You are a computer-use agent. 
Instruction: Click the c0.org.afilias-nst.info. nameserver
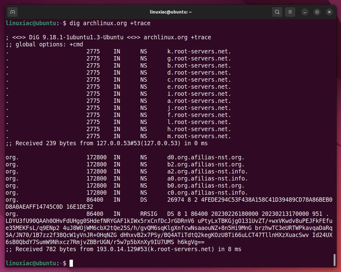(207, 193)
